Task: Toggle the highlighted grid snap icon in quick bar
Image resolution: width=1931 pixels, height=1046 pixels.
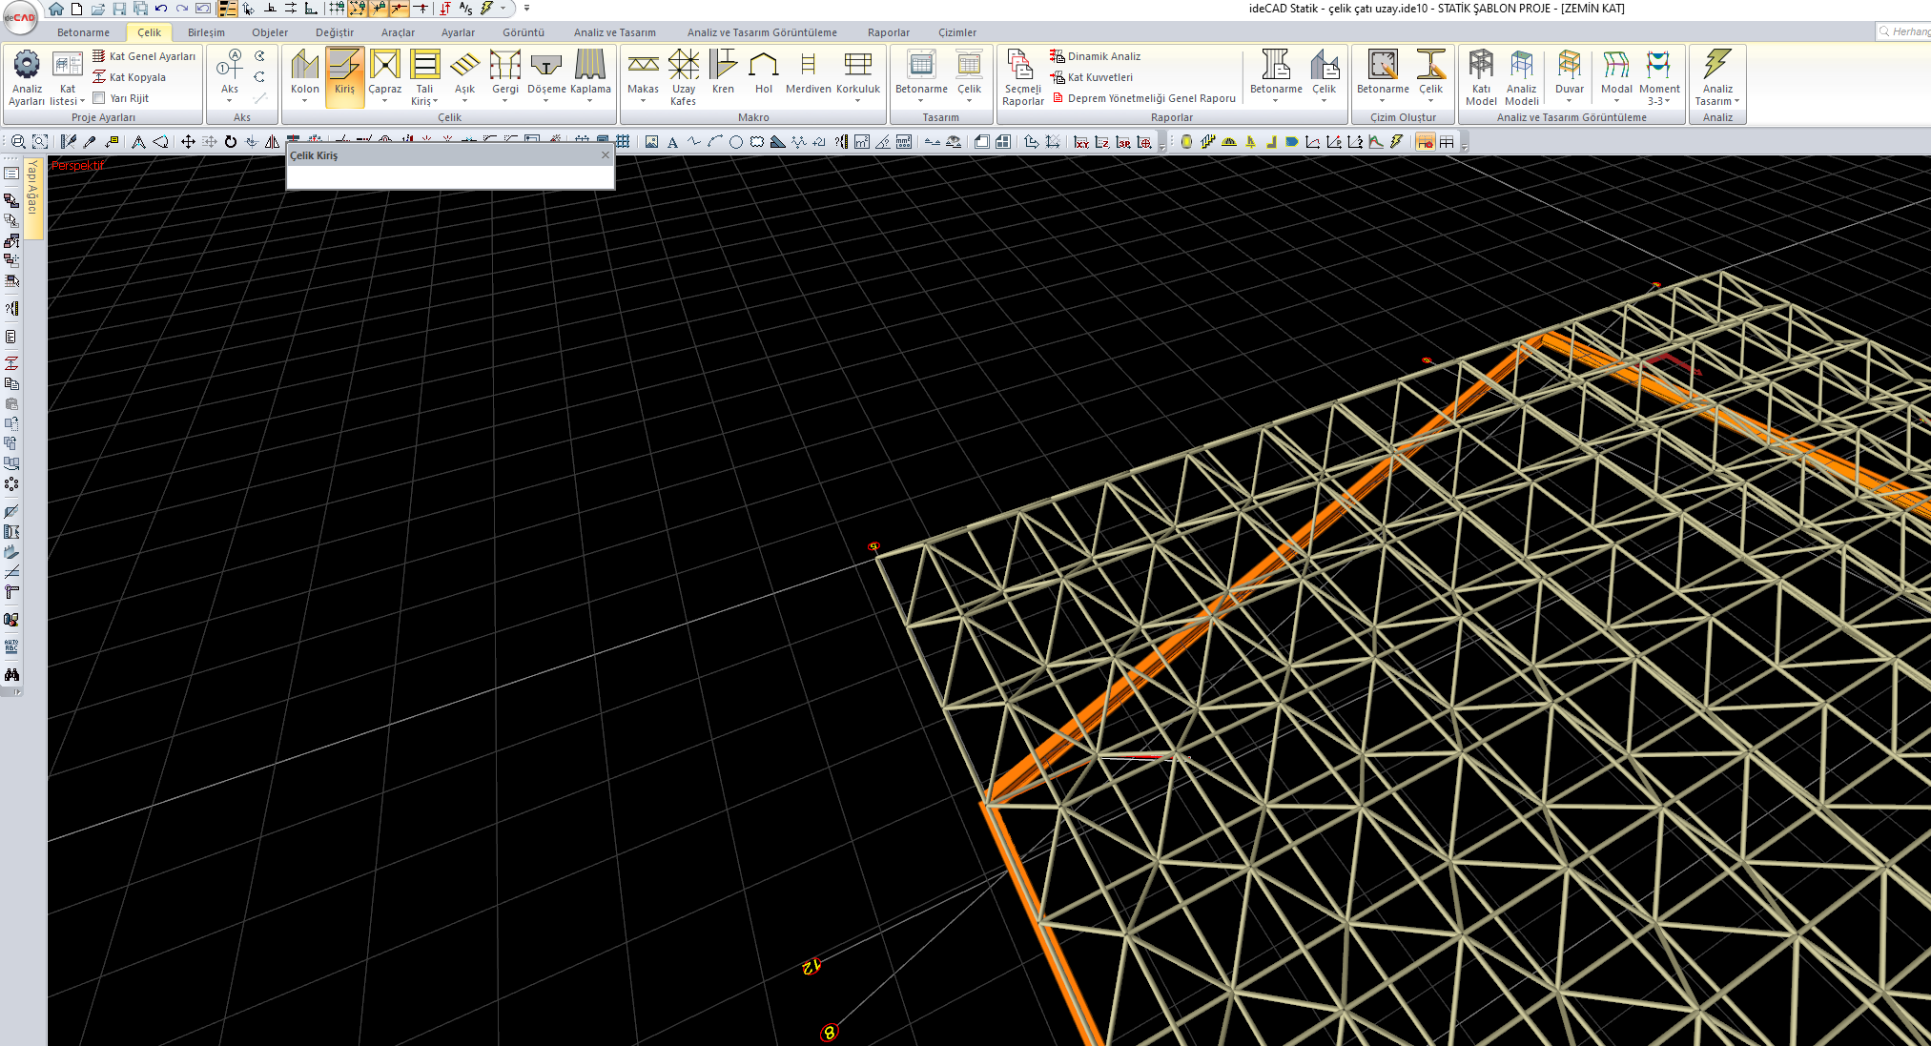Action: pyautogui.click(x=356, y=9)
